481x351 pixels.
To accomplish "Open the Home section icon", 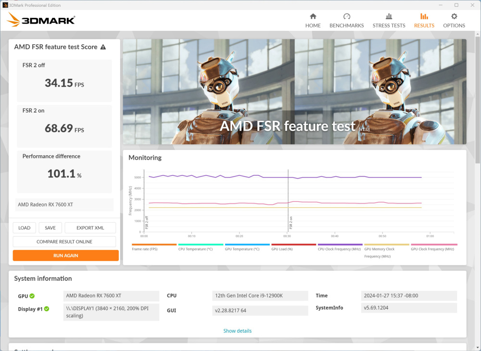I will pos(313,16).
